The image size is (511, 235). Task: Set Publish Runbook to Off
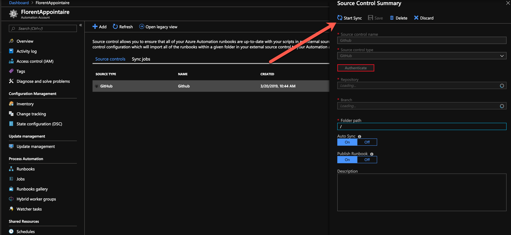pos(367,160)
